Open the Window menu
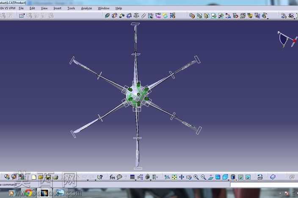The height and width of the screenshot is (198, 298). pos(104,8)
